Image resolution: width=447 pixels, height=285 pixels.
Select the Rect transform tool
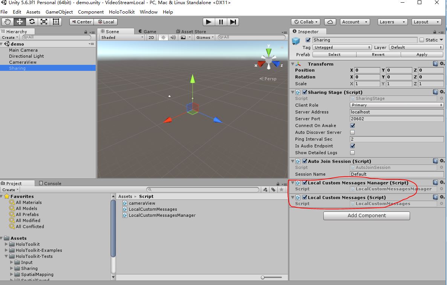[x=56, y=21]
